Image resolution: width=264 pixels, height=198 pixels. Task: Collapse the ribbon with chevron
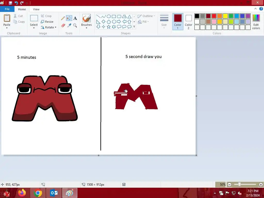(x=255, y=9)
